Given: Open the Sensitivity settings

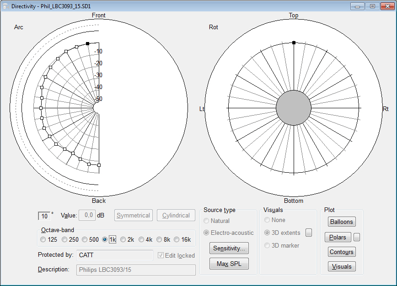Looking at the screenshot, I should click(x=229, y=248).
